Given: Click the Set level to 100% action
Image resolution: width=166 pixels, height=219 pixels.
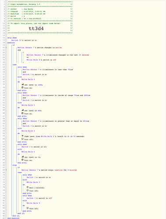Looking at the screenshot, I should [x=33, y=85].
